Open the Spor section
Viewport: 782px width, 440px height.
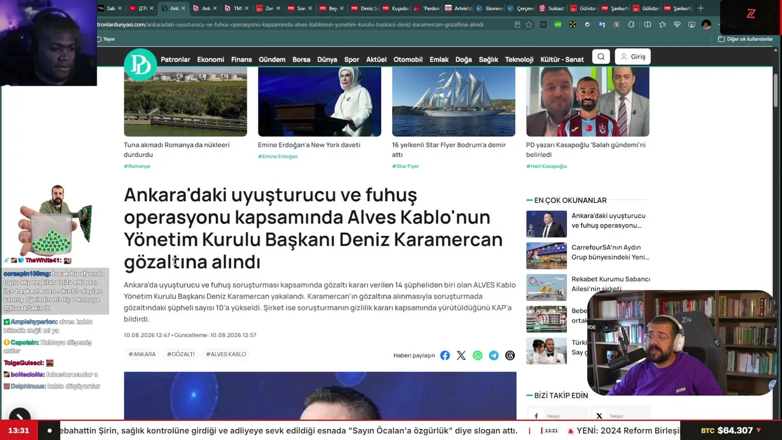point(351,59)
